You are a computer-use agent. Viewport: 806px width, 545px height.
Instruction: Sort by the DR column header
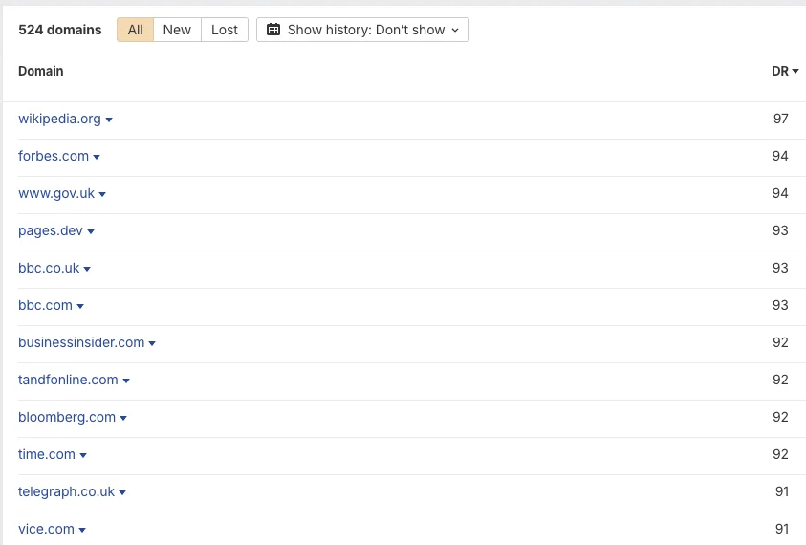click(x=785, y=71)
